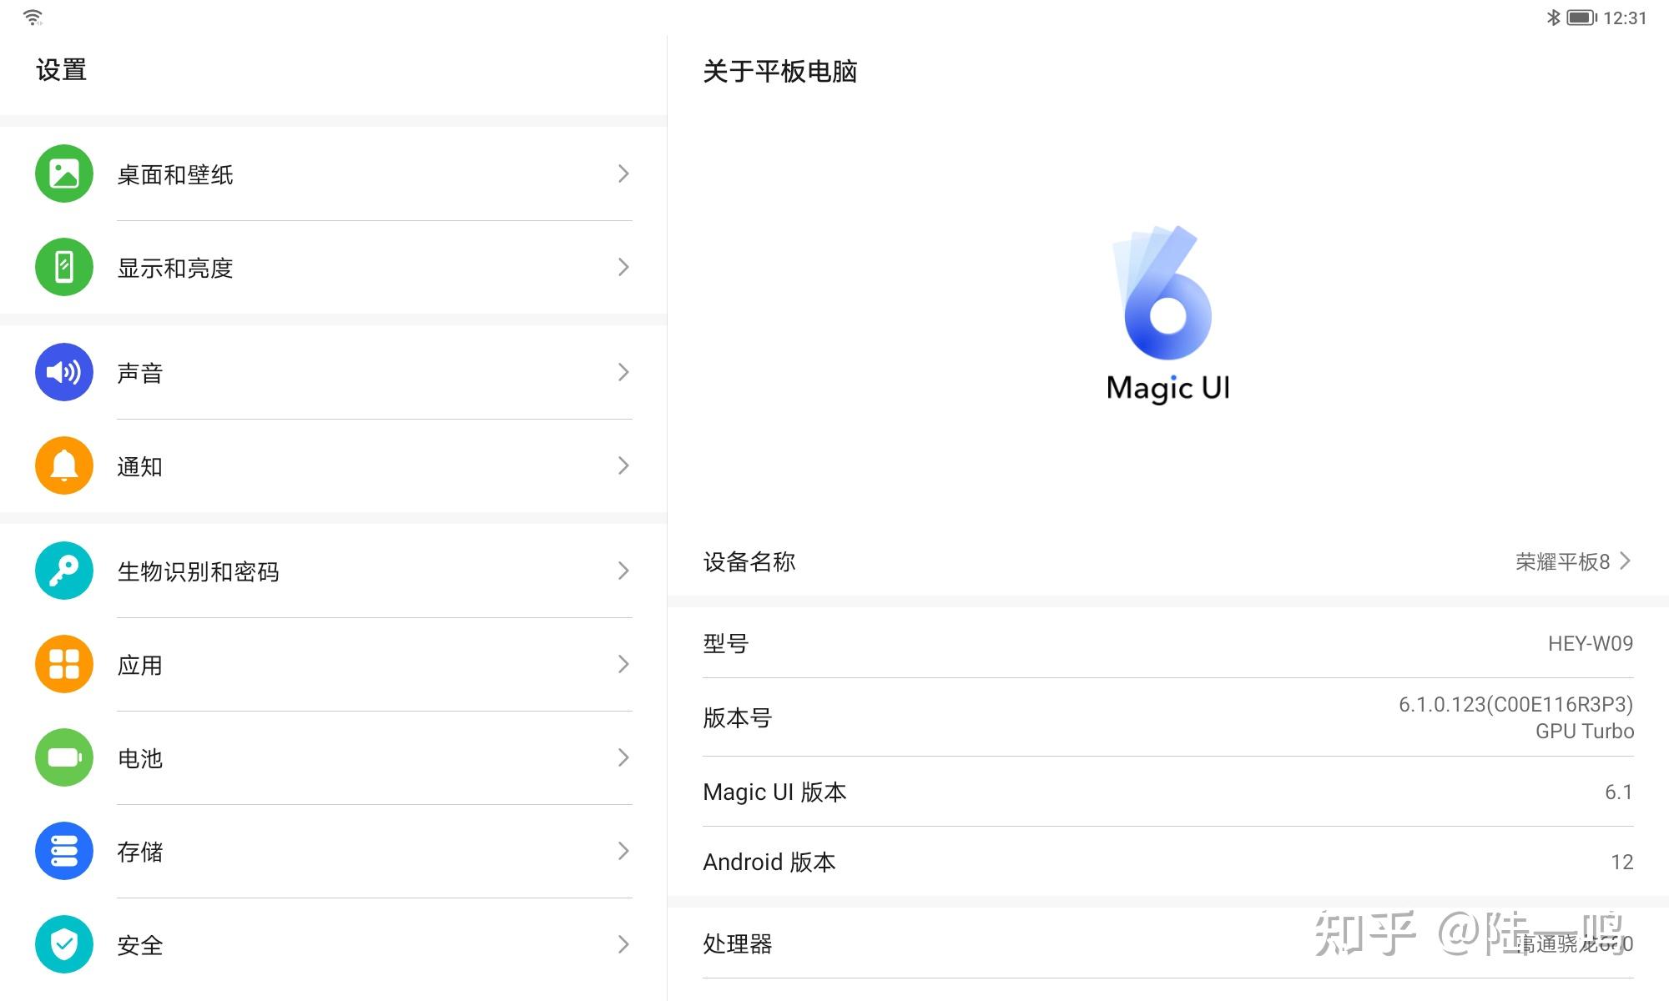Open 安全 settings entry
Viewport: 1669px width, 1001px height.
(334, 944)
